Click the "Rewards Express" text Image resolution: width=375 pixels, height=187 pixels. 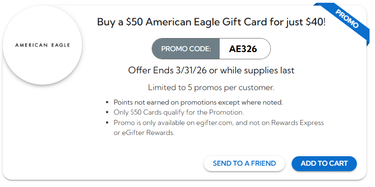pyautogui.click(x=298, y=123)
